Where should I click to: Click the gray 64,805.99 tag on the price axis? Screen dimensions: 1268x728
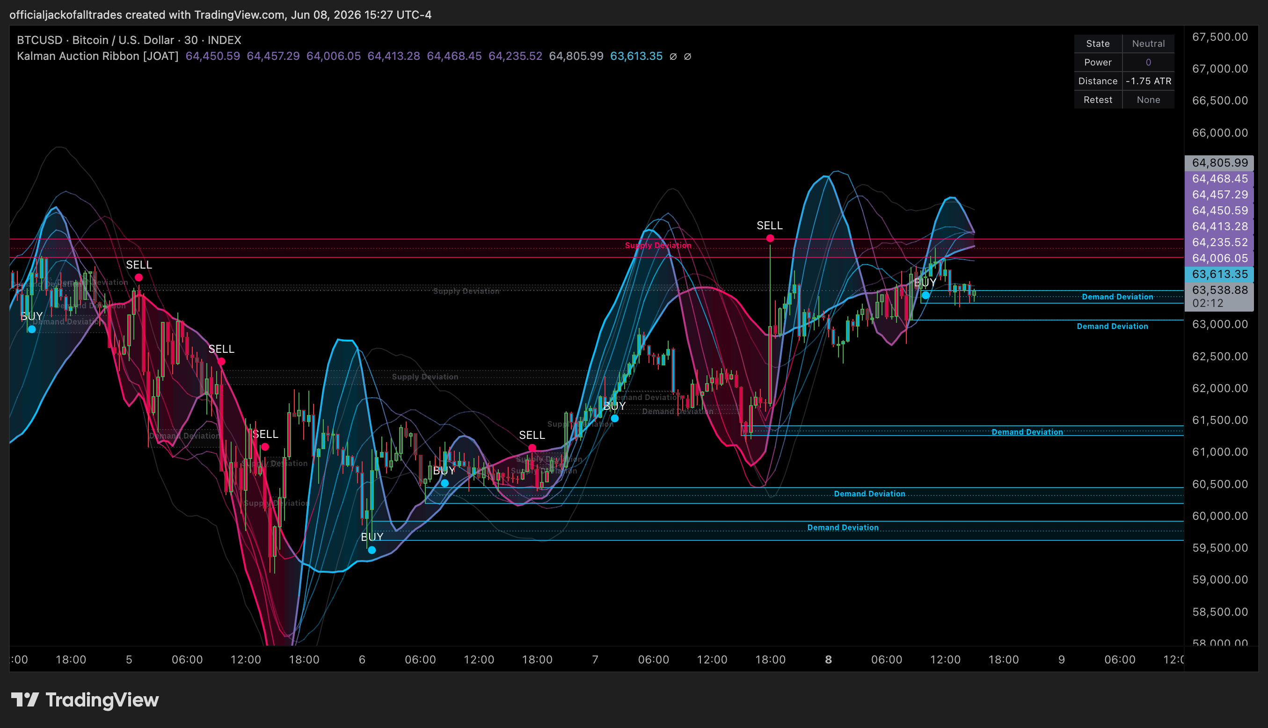1219,162
